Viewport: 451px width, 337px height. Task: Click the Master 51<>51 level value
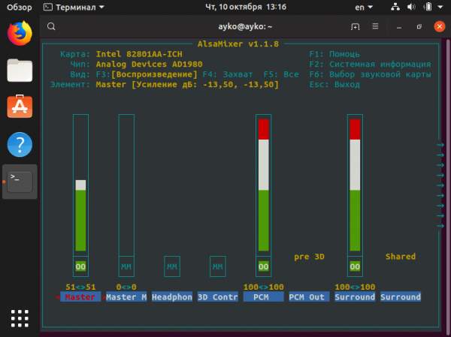click(80, 287)
